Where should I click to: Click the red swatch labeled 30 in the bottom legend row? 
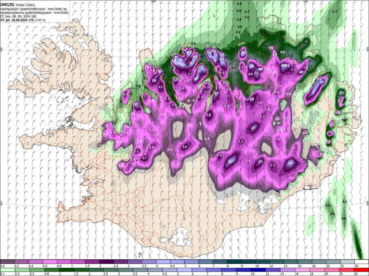click(x=361, y=270)
